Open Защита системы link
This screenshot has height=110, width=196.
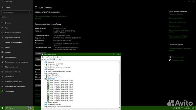click(174, 26)
